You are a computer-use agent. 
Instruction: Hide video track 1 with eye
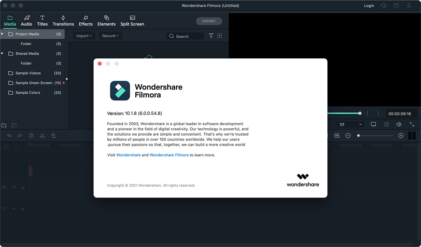pyautogui.click(x=14, y=187)
